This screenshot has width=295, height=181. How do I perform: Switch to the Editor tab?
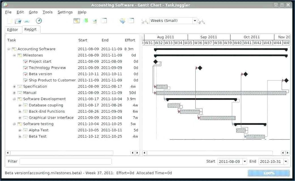click(13, 29)
